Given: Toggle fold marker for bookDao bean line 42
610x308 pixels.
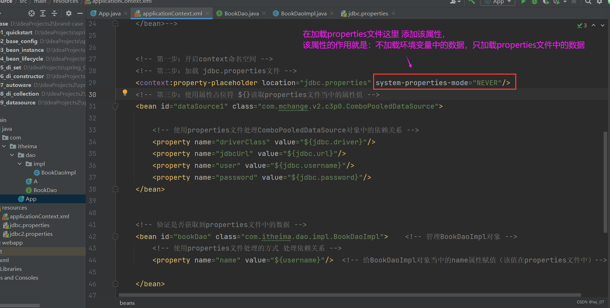Looking at the screenshot, I should coord(115,237).
